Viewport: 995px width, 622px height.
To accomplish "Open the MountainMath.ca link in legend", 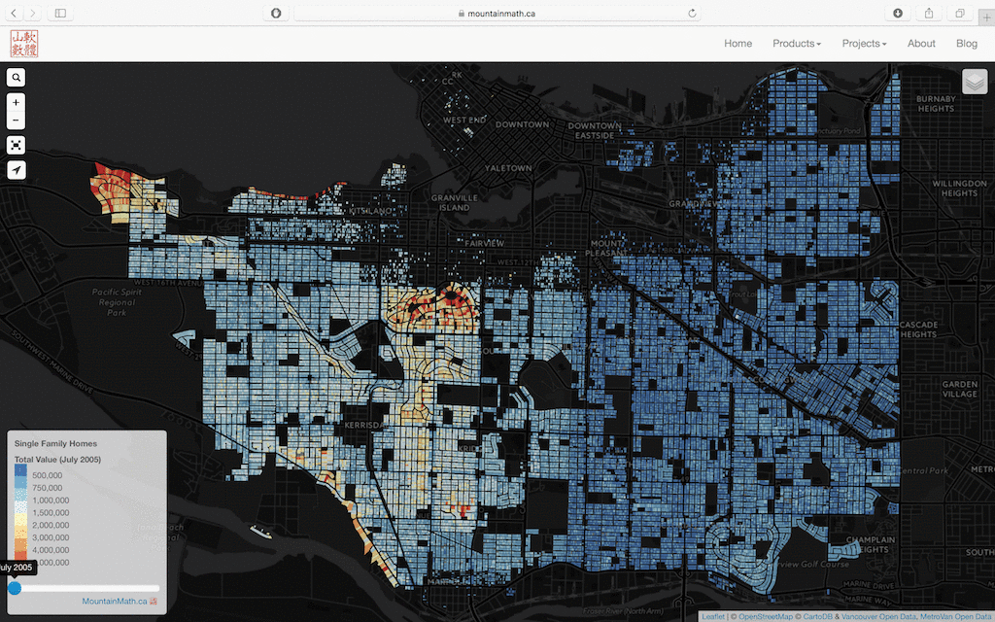I will coord(115,601).
